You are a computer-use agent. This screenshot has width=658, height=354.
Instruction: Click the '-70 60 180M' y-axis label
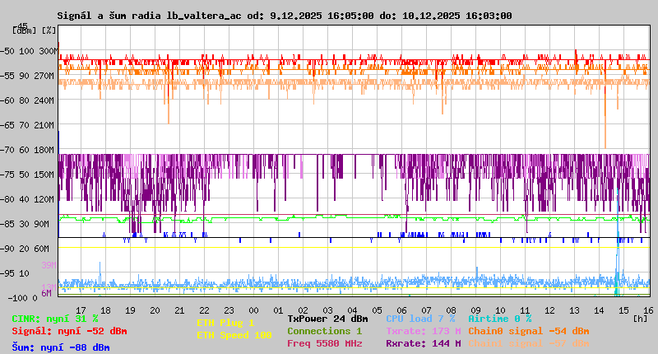(x=29, y=150)
